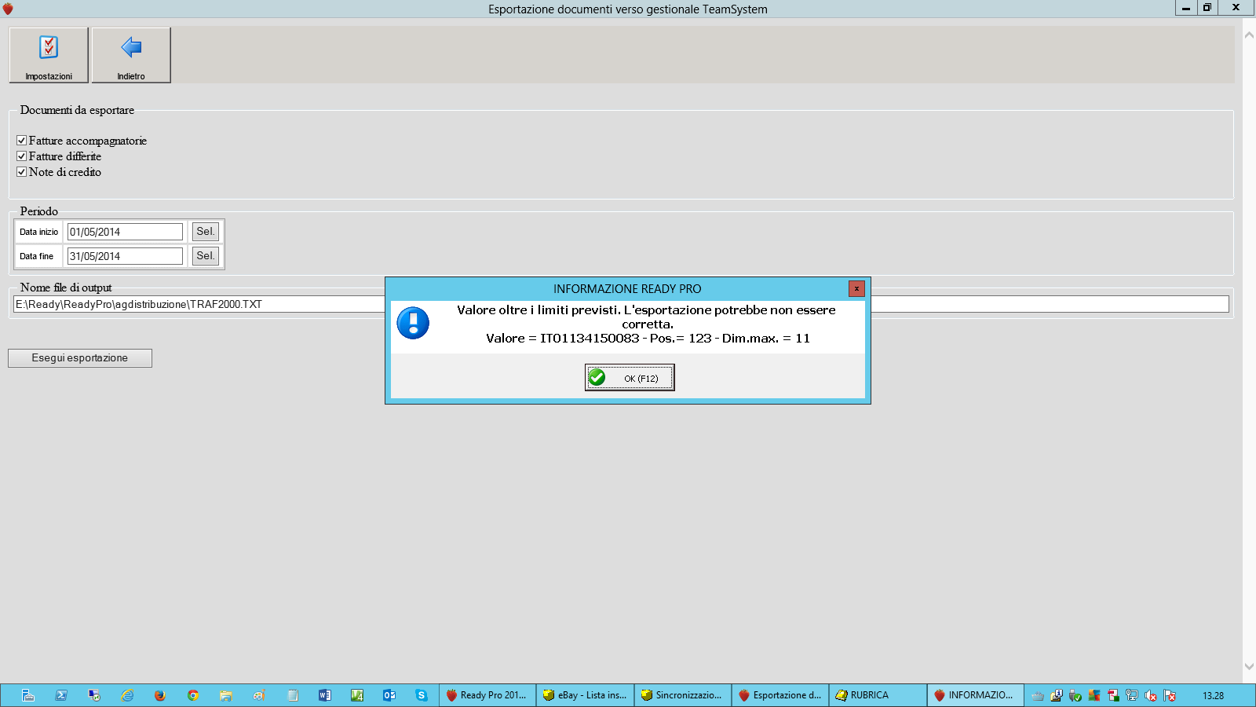The width and height of the screenshot is (1256, 707).
Task: Switch to the Sincronizzazio... taskbar window
Action: pos(683,695)
